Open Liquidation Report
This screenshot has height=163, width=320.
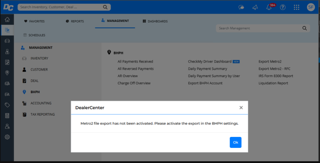point(273,83)
